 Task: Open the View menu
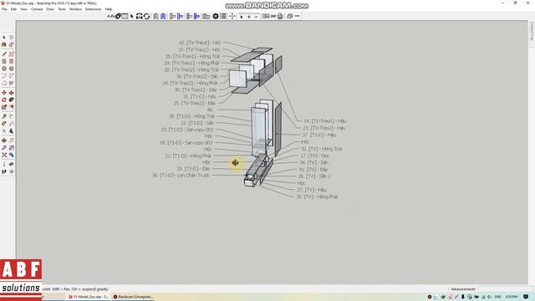(23, 9)
